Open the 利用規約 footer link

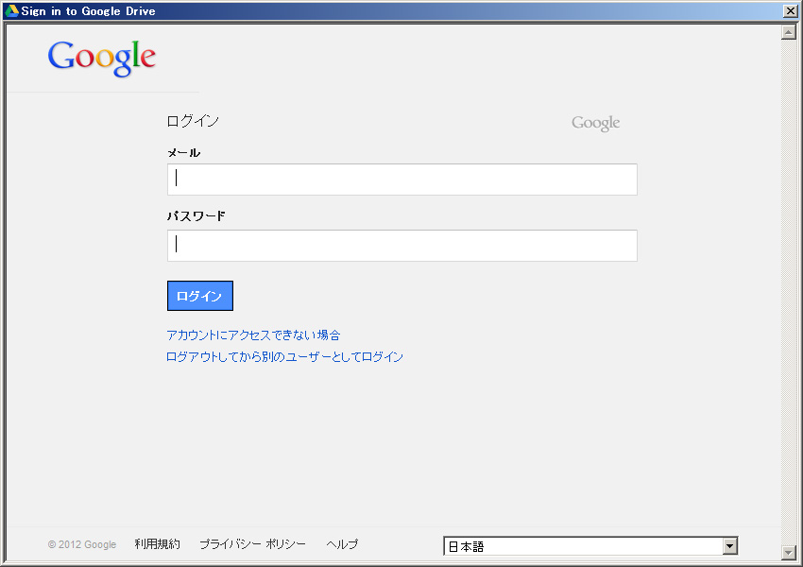click(x=157, y=544)
